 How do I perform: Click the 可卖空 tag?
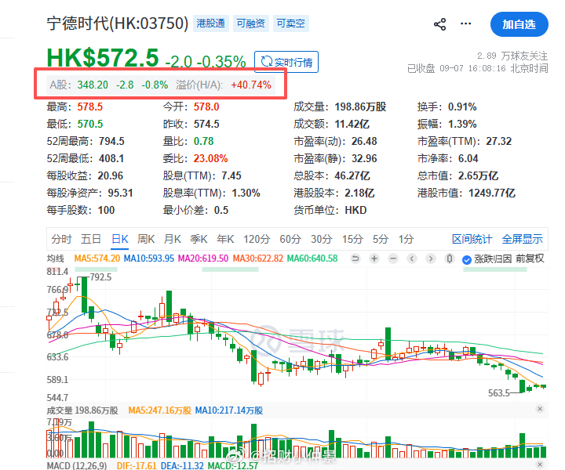pos(291,23)
